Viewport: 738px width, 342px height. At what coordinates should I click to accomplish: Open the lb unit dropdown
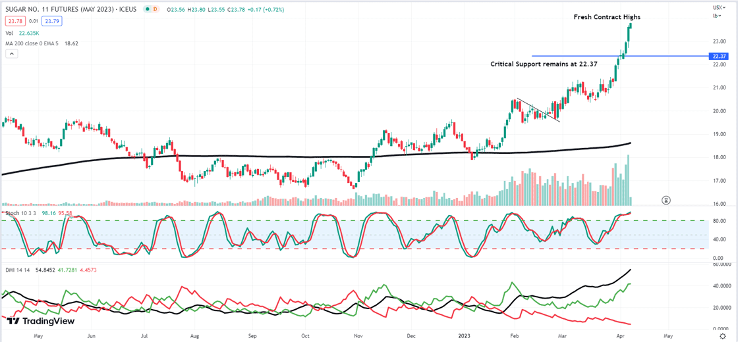(718, 16)
